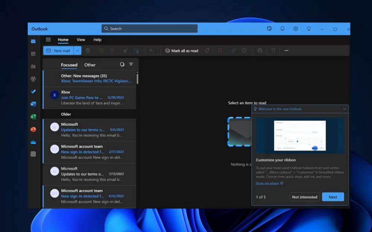Click the Select messages icon above the list
The height and width of the screenshot is (232, 372).
point(122,64)
